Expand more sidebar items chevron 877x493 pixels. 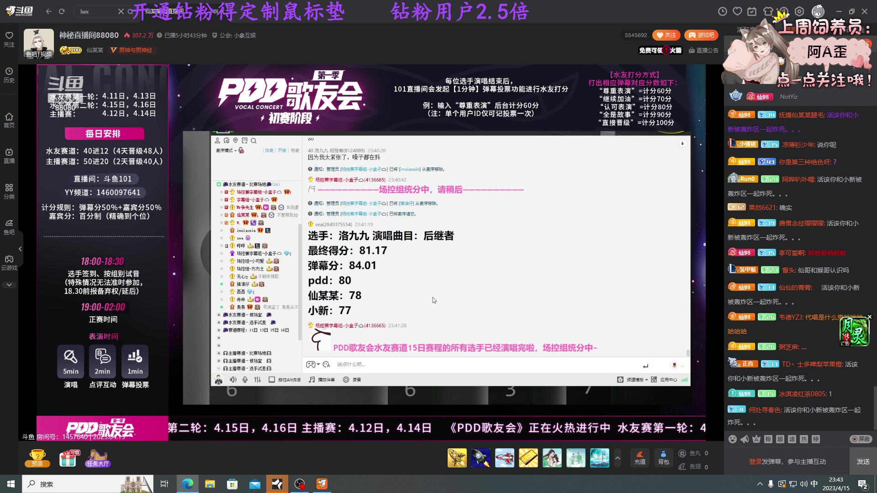coord(9,284)
